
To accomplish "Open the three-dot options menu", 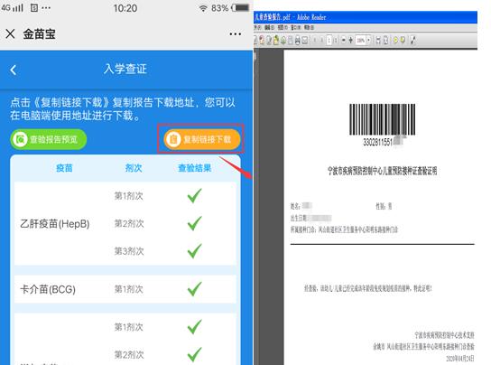I will coord(235,33).
